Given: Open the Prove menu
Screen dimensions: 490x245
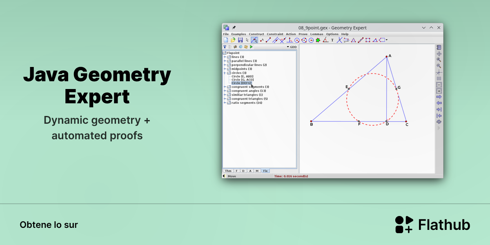Looking at the screenshot, I should click(x=303, y=34).
